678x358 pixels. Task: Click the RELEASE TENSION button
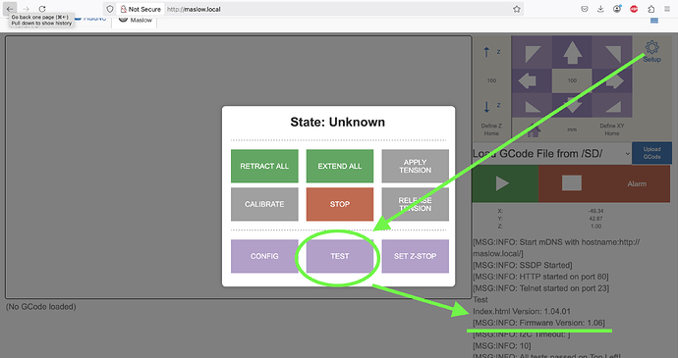(x=415, y=204)
